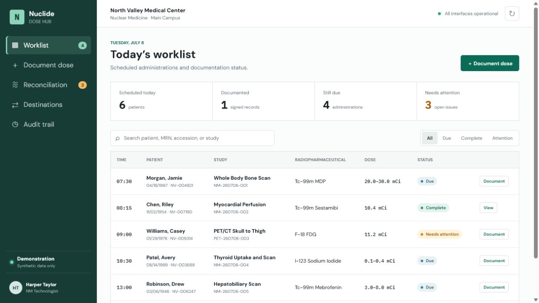Click the Tc-99m Sestamibi cell
The height and width of the screenshot is (303, 539).
click(x=316, y=208)
